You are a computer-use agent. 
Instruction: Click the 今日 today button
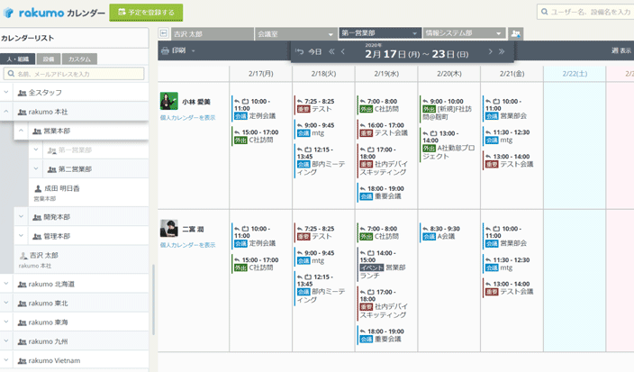[x=309, y=52]
